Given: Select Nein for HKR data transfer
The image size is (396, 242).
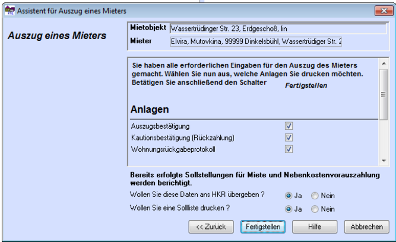Looking at the screenshot, I should pos(315,195).
